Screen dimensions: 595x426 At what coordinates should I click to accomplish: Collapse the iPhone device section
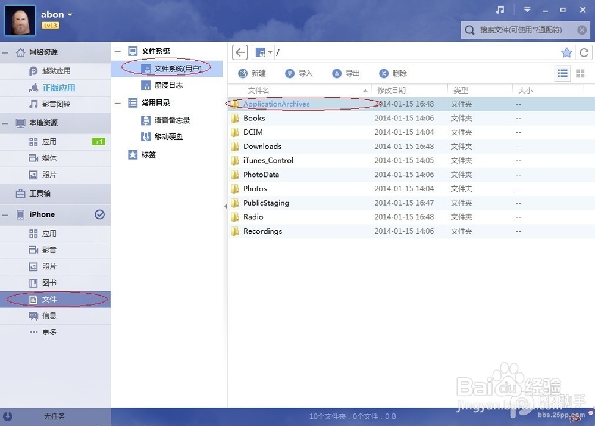[5, 215]
